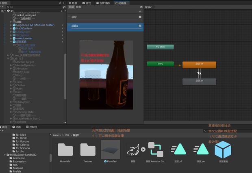The image size is (252, 173).
Task: Click the hierarchy vertical scrollbar
Action: point(65,77)
